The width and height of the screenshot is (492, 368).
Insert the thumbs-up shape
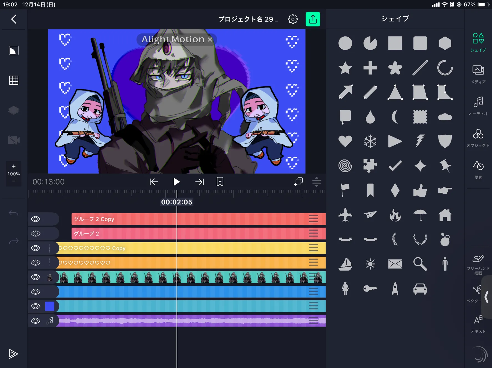[420, 191]
